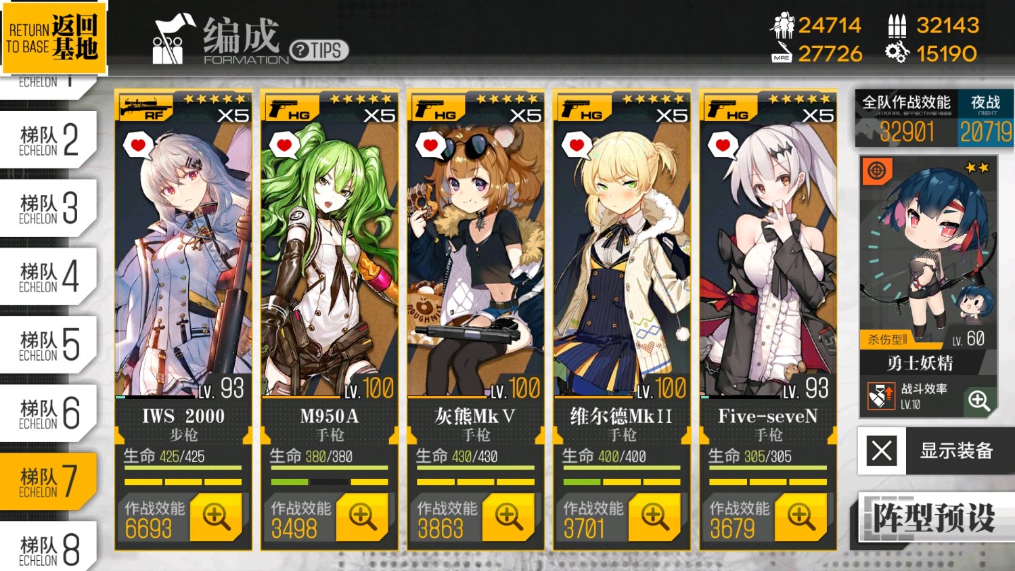Image resolution: width=1015 pixels, height=571 pixels.
Task: Open M950A combat effectiveness magnifier
Action: 362,517
